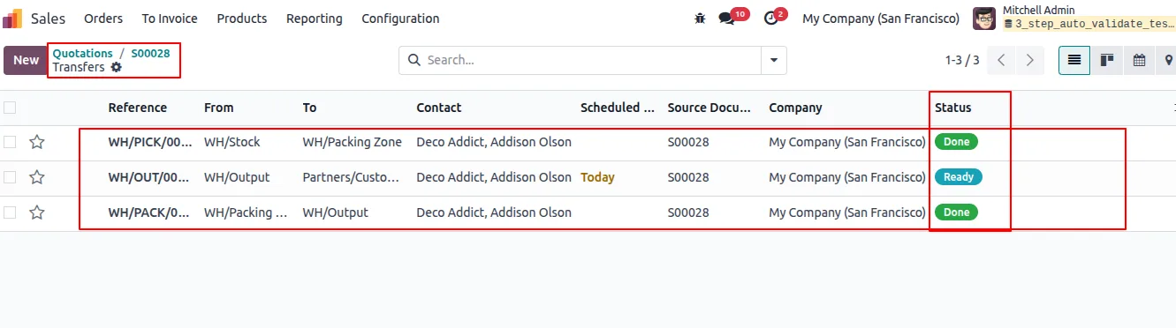Open the debug bug icon menu
Image resolution: width=1176 pixels, height=328 pixels.
point(701,19)
